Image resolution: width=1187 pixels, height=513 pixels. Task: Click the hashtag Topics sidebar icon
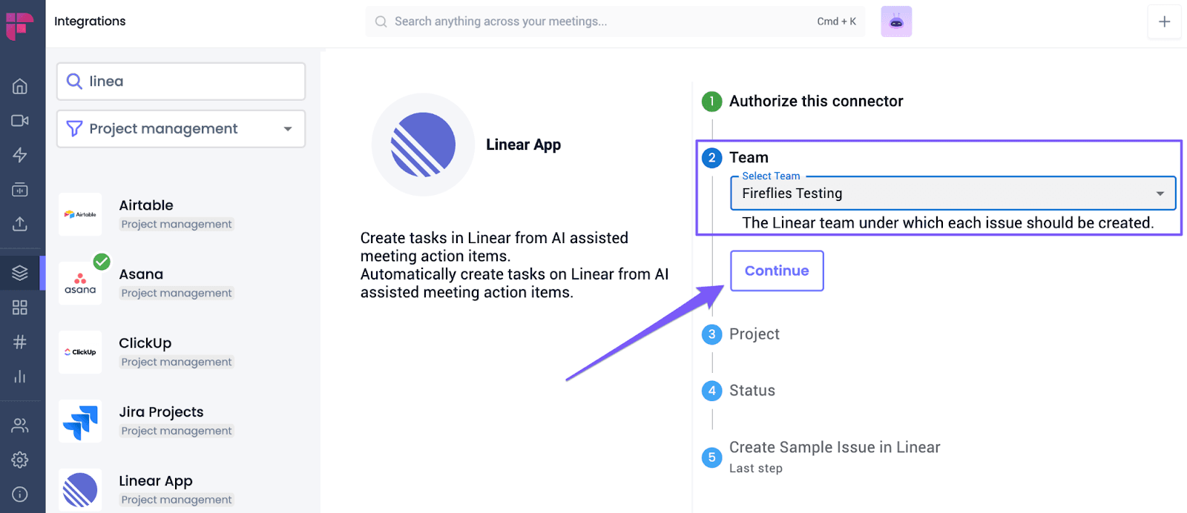coord(20,342)
